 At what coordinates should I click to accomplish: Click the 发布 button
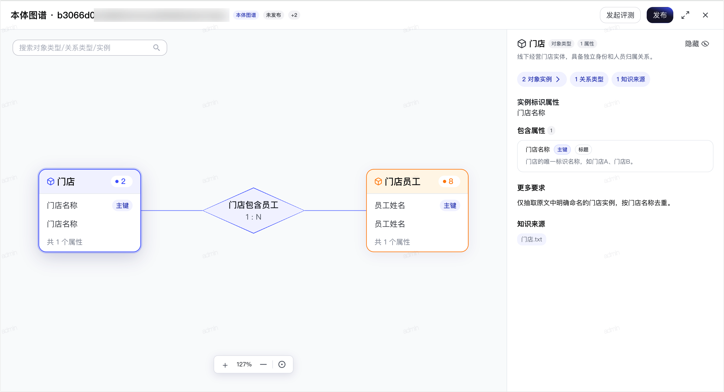pyautogui.click(x=660, y=15)
